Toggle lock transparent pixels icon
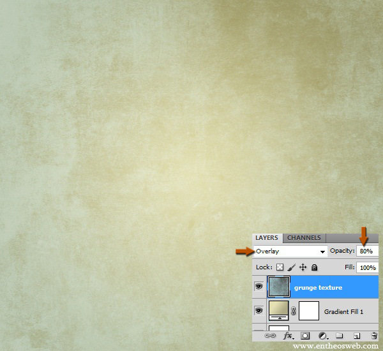Viewport: 383px width, 351px height. click(x=280, y=267)
